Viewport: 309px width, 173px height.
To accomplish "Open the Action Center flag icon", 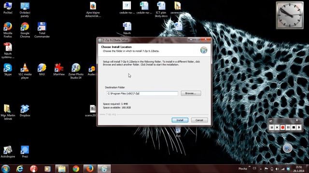I will (x=266, y=169).
